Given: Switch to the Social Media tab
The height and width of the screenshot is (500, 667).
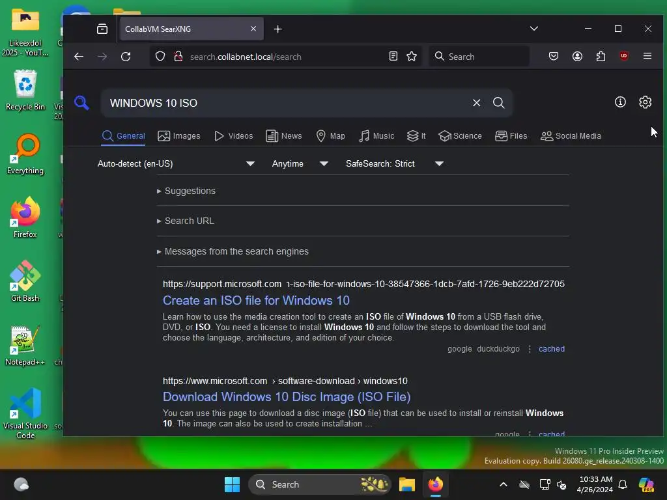Looking at the screenshot, I should click(571, 136).
